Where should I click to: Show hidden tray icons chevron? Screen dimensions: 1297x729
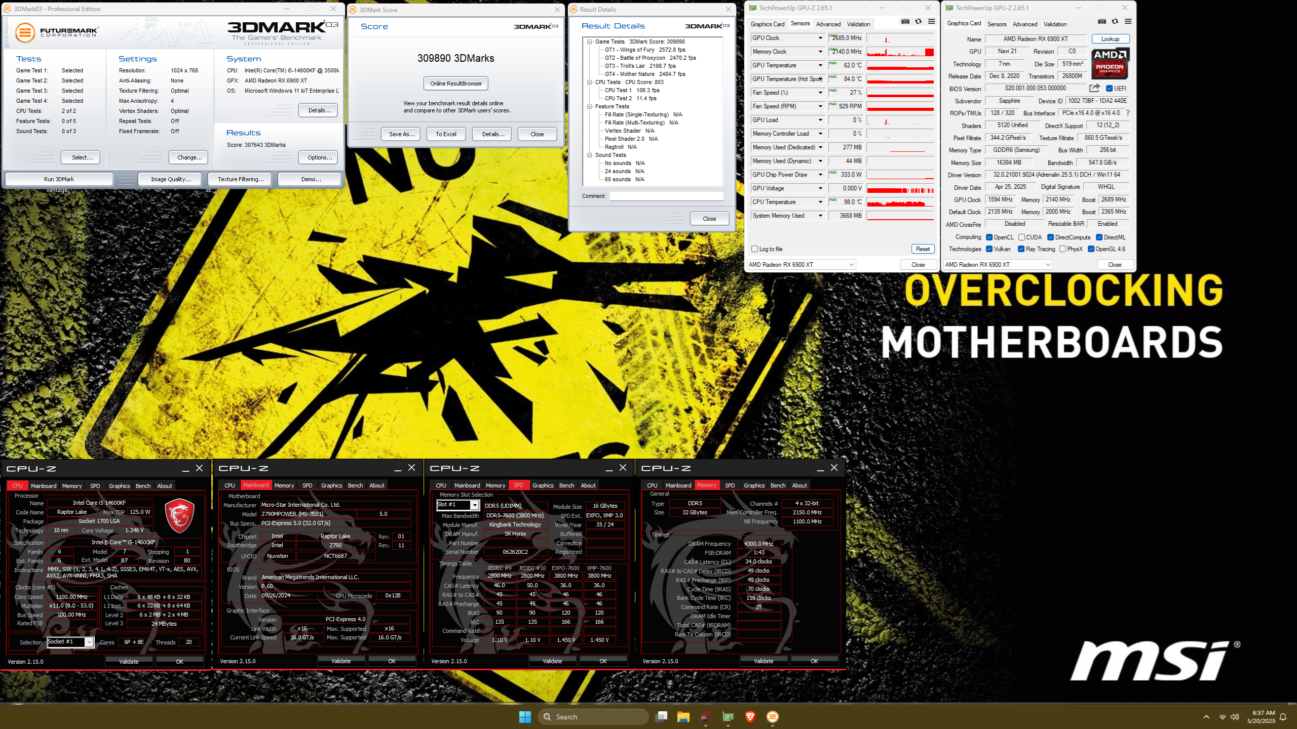point(1206,717)
